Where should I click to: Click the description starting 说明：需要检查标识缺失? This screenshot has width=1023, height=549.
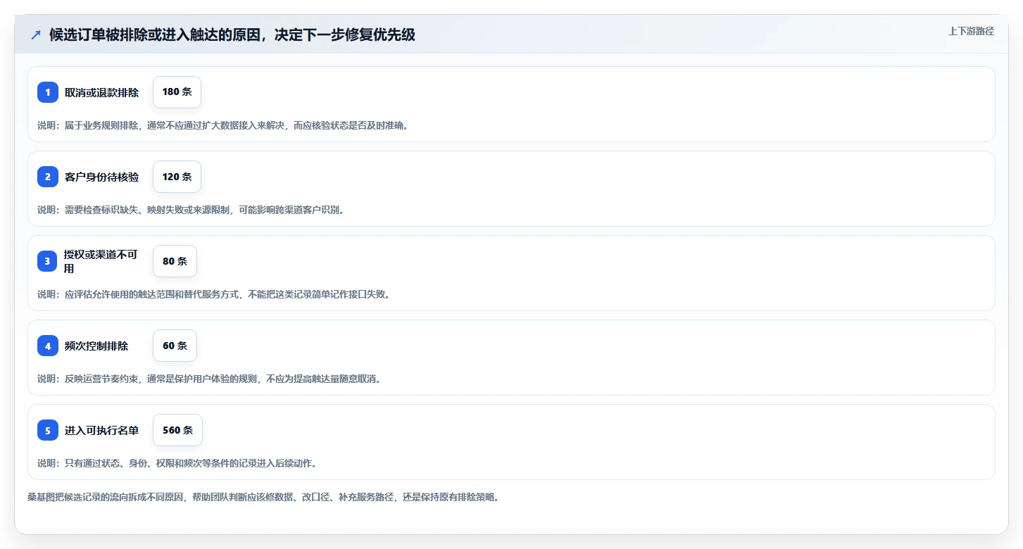[191, 210]
